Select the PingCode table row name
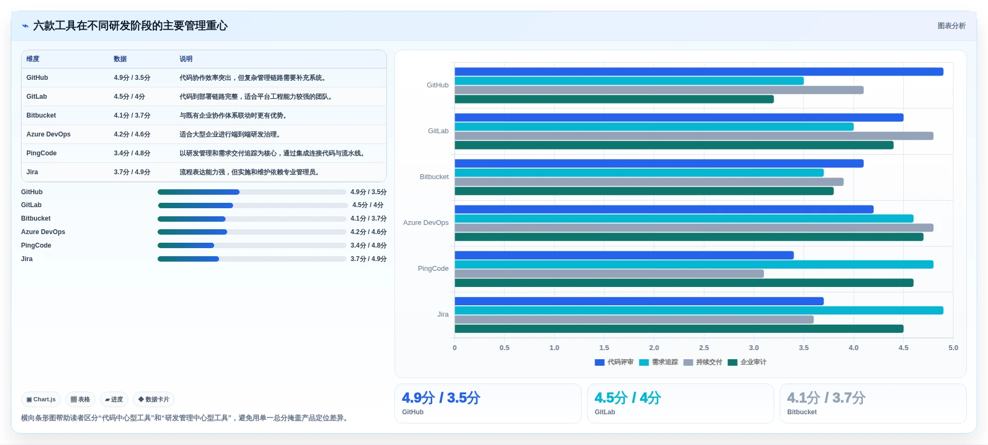Screen dimensions: 988x445 [42, 153]
